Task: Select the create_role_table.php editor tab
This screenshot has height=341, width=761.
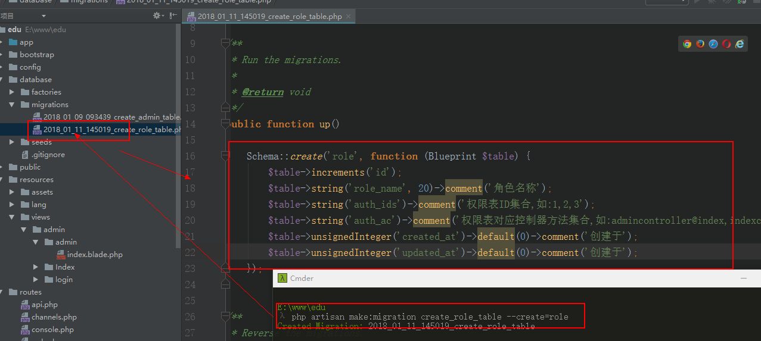Action: pos(269,16)
